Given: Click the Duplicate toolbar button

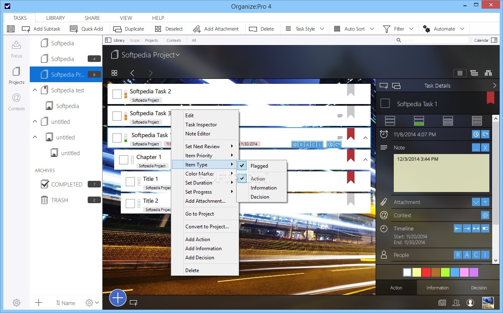Looking at the screenshot, I should click(x=129, y=29).
